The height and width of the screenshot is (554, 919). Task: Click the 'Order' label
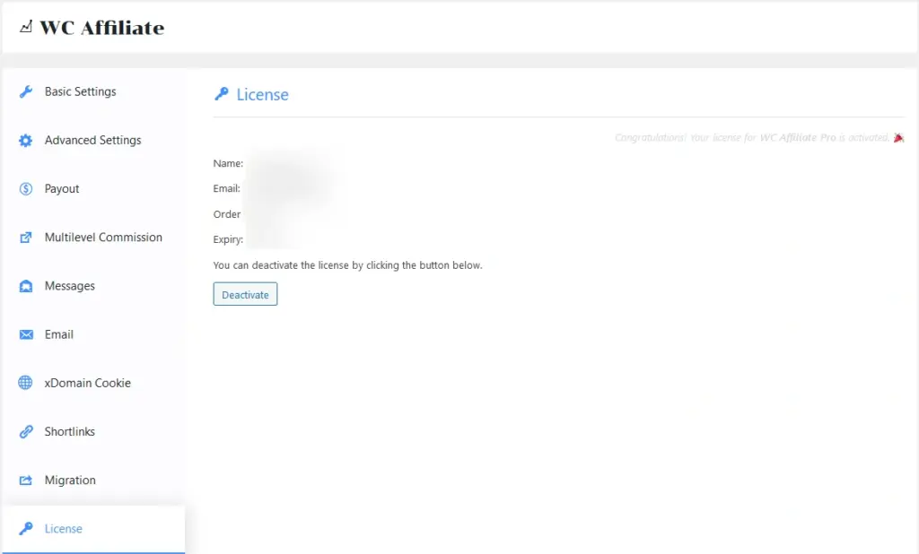pyautogui.click(x=227, y=214)
